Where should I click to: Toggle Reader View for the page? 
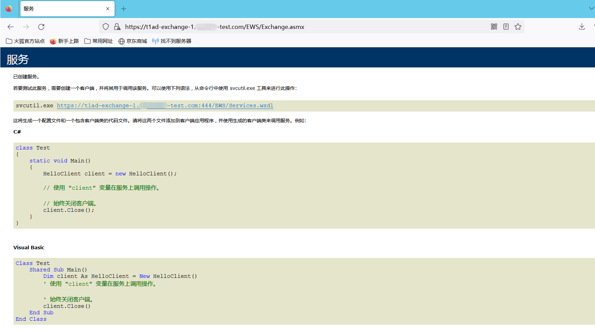click(x=506, y=27)
